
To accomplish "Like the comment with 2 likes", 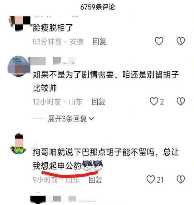I will (x=154, y=101).
